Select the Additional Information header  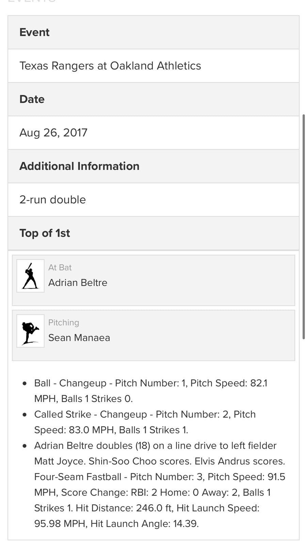tap(79, 166)
